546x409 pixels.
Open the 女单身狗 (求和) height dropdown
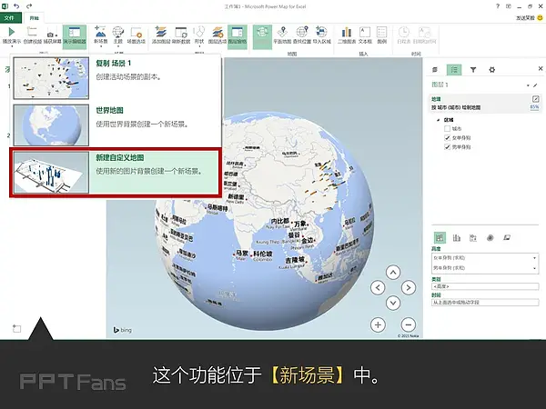point(535,258)
